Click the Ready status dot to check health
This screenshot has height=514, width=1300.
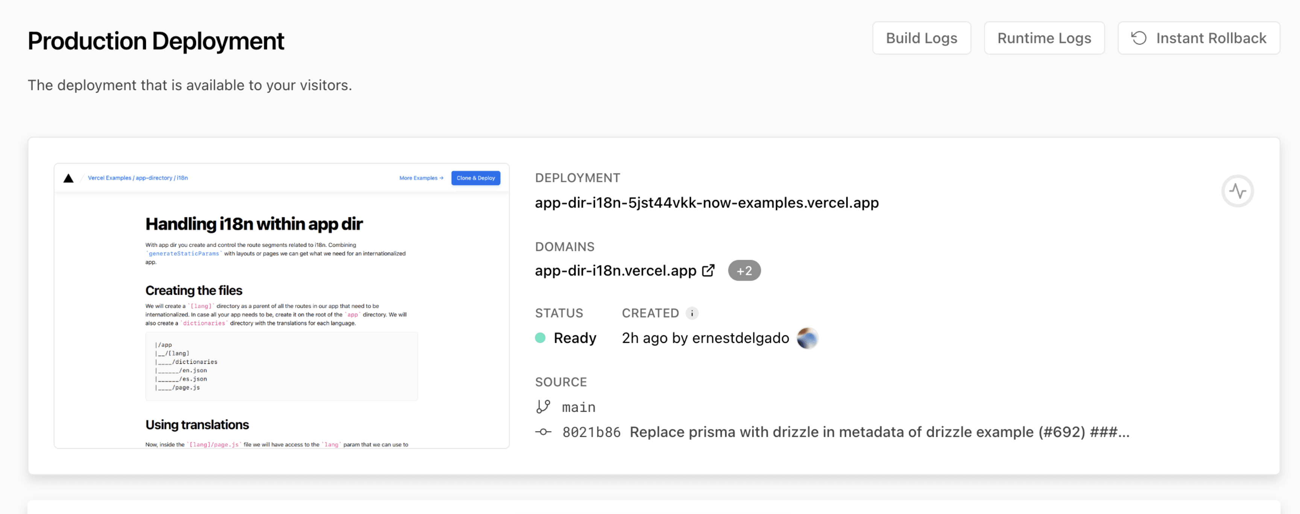(x=540, y=337)
